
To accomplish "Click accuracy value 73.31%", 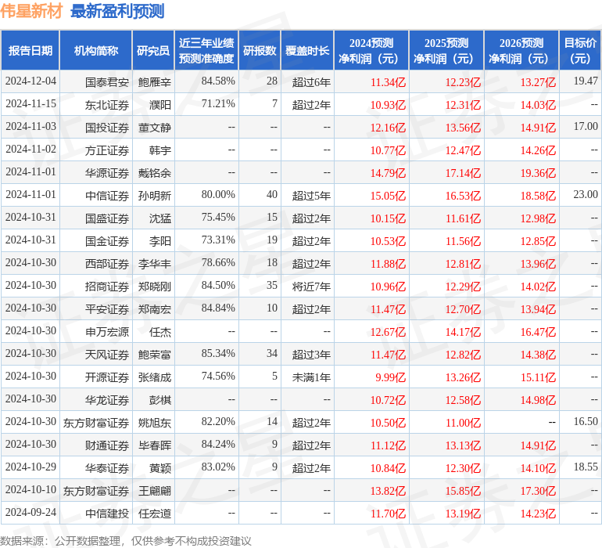I will (218, 240).
